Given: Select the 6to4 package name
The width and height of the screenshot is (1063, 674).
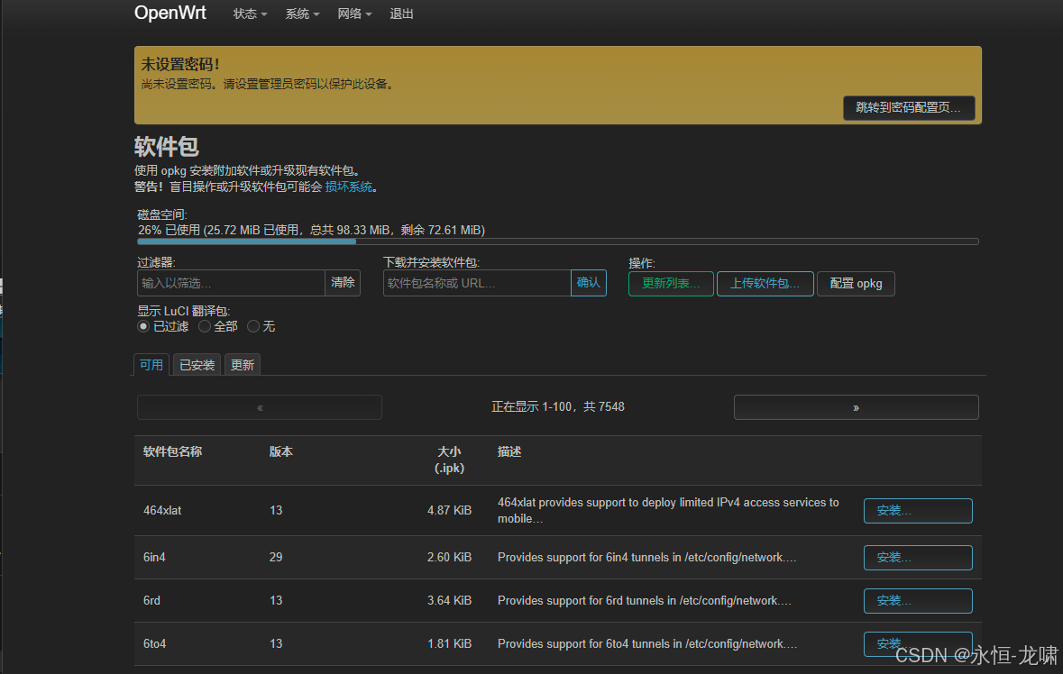Looking at the screenshot, I should coord(154,644).
